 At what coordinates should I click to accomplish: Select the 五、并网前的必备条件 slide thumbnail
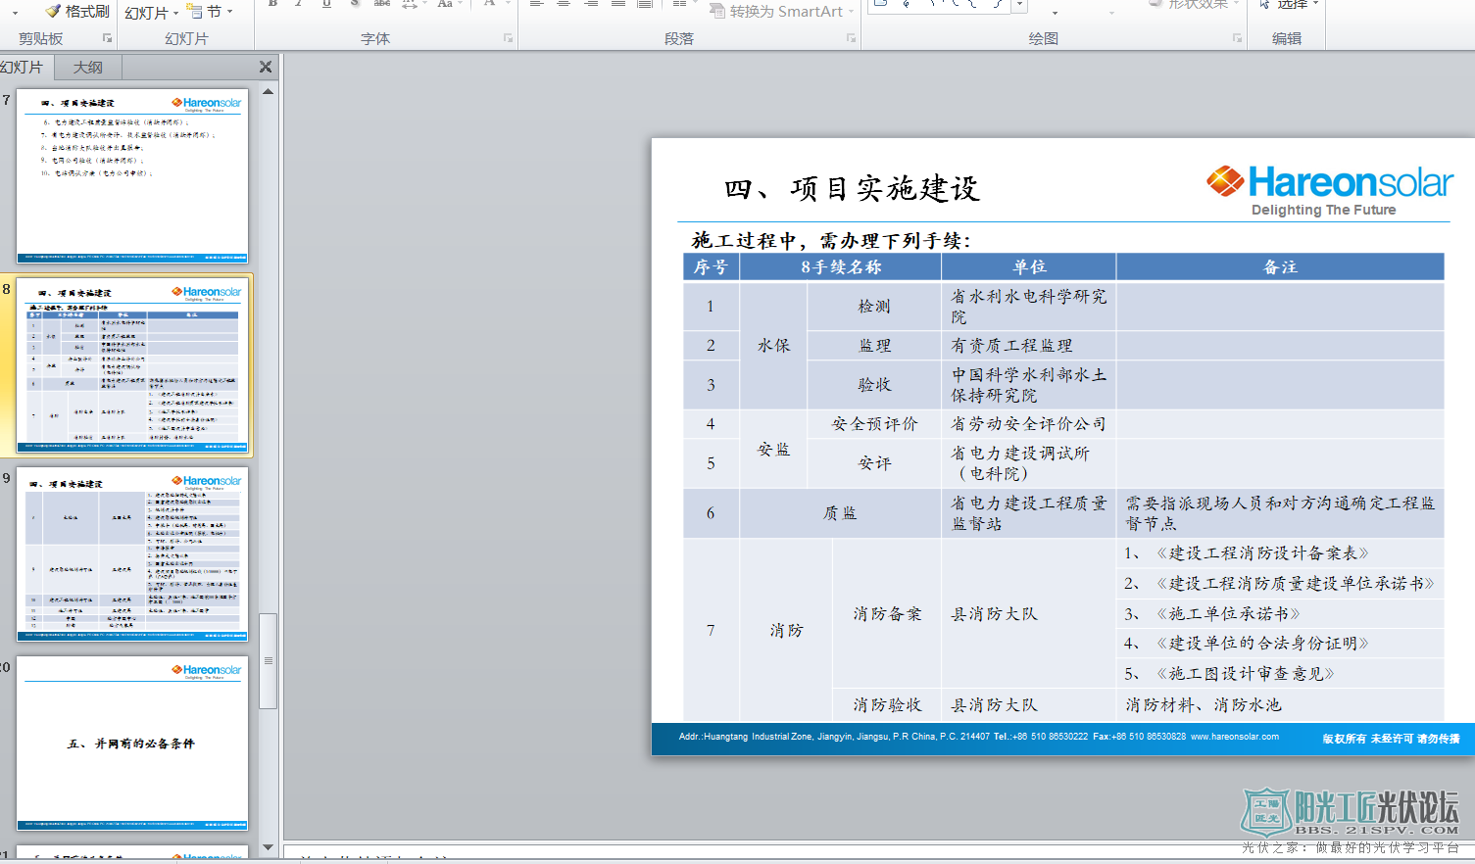[x=132, y=744]
